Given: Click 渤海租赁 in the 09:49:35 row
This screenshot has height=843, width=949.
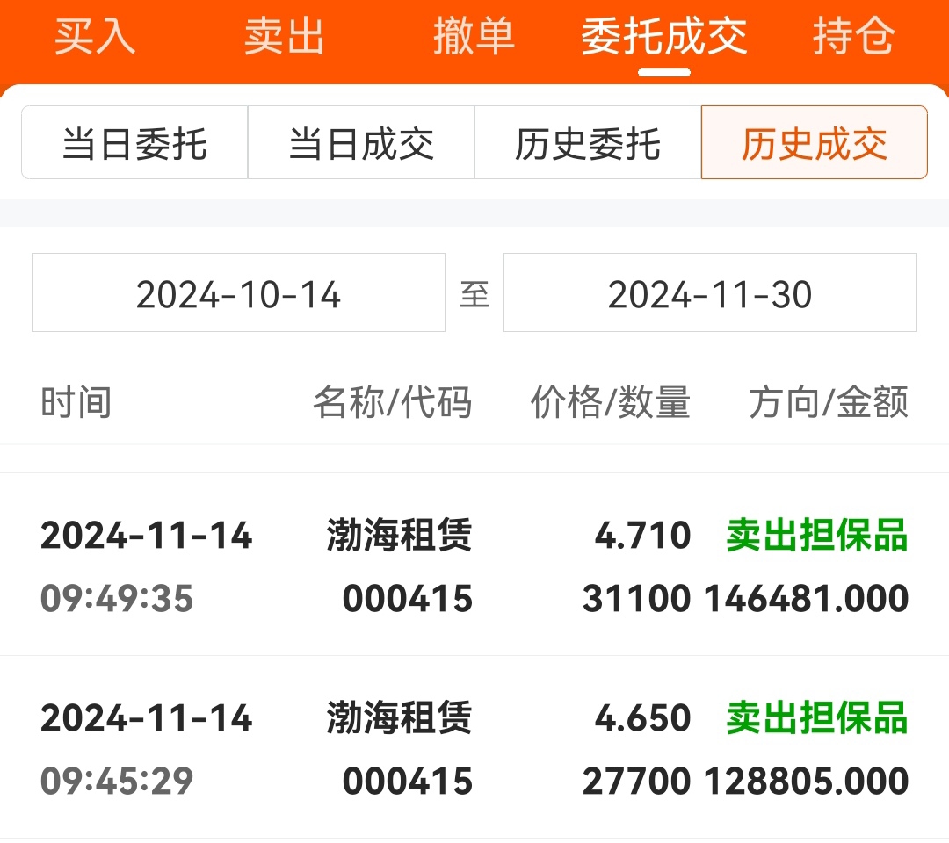Looking at the screenshot, I should click(x=400, y=536).
